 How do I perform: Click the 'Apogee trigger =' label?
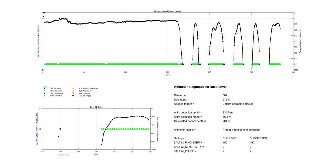pos(184,104)
